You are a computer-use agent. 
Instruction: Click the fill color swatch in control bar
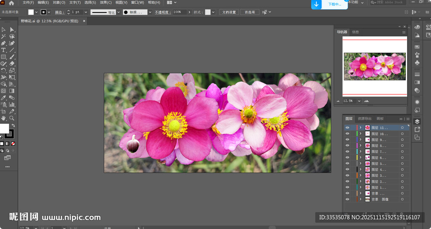pyautogui.click(x=31, y=12)
